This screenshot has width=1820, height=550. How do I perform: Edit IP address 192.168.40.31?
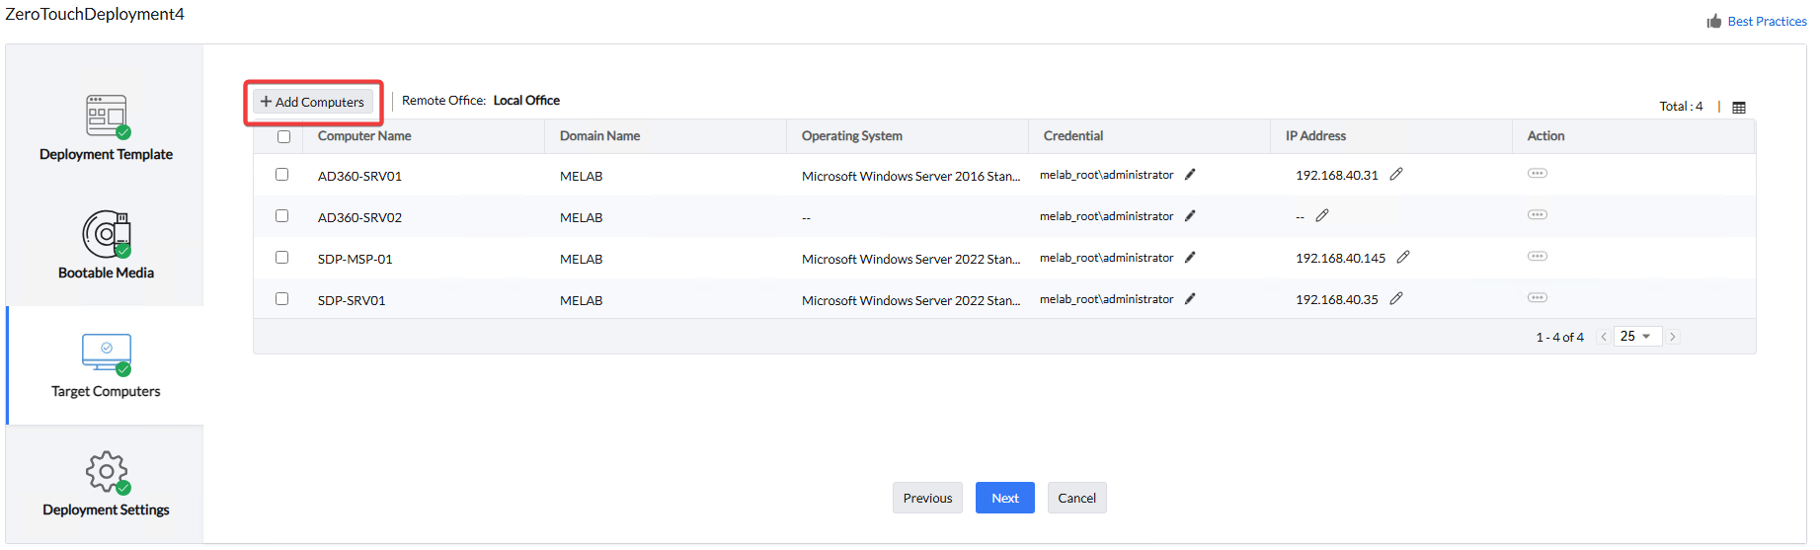point(1396,175)
